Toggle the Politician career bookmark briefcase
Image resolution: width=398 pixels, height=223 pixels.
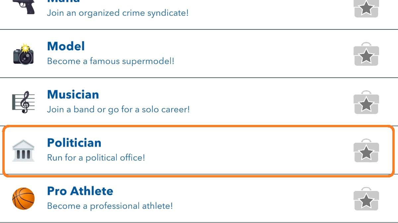366,151
